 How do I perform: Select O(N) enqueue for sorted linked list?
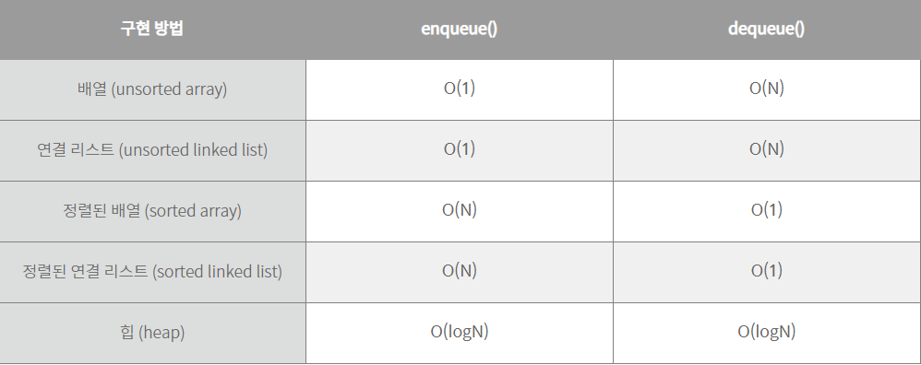pyautogui.click(x=460, y=270)
